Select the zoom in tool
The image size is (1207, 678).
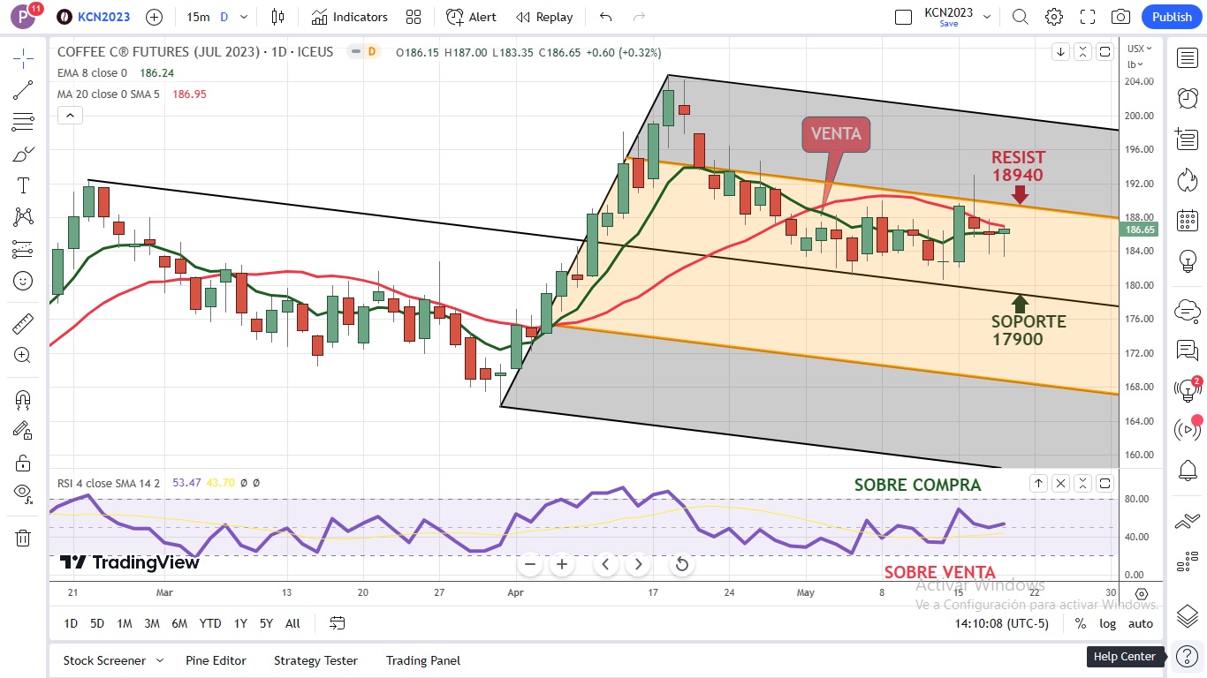point(23,355)
